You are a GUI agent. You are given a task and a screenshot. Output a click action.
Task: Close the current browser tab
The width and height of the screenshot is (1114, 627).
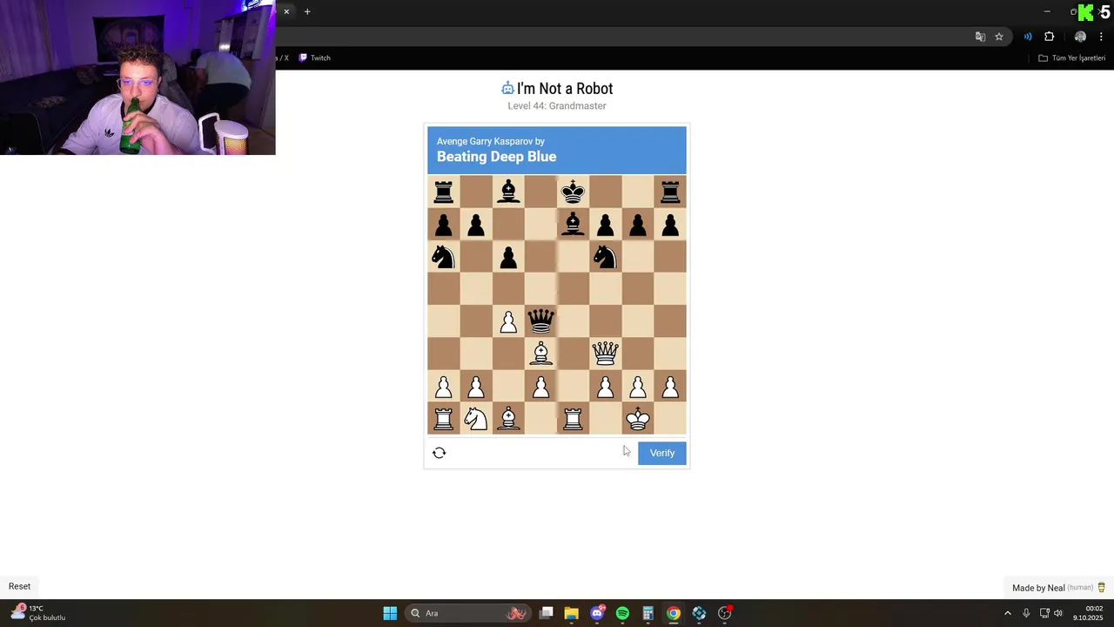pos(285,11)
